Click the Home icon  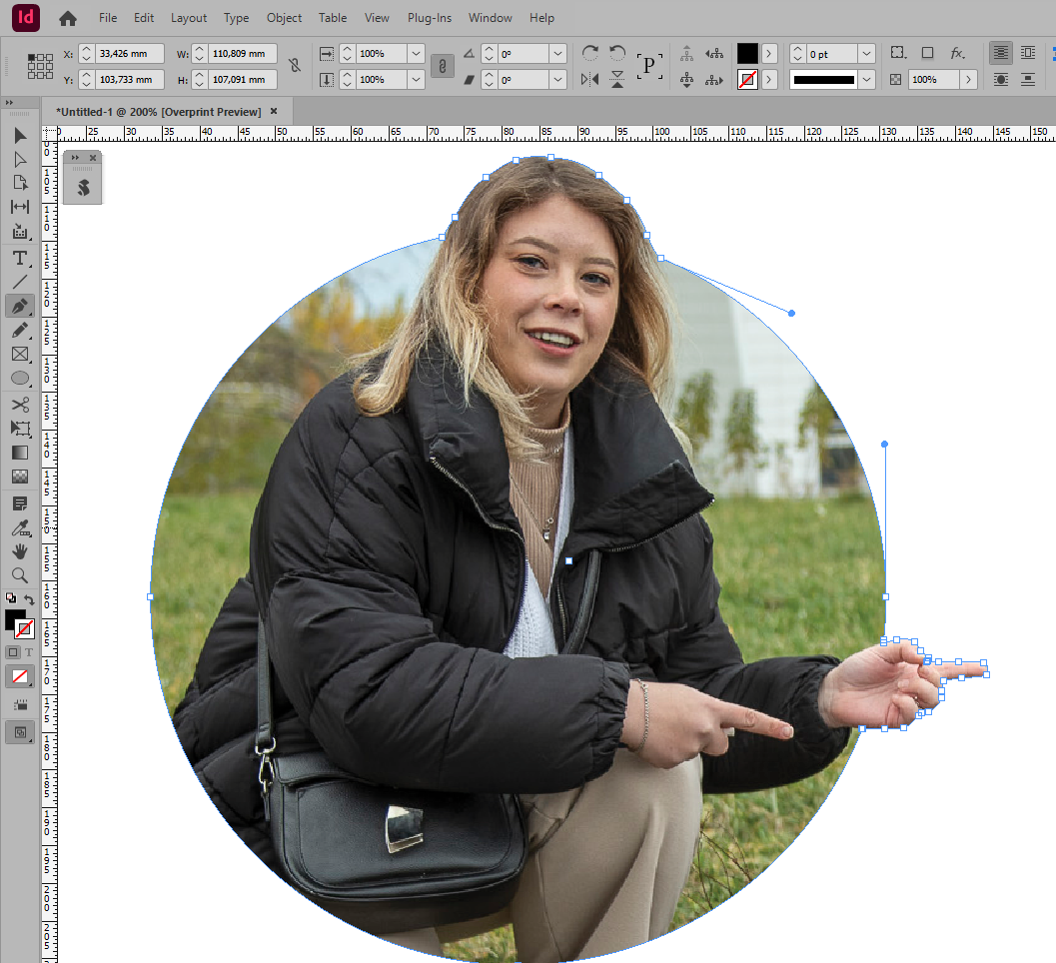[67, 18]
